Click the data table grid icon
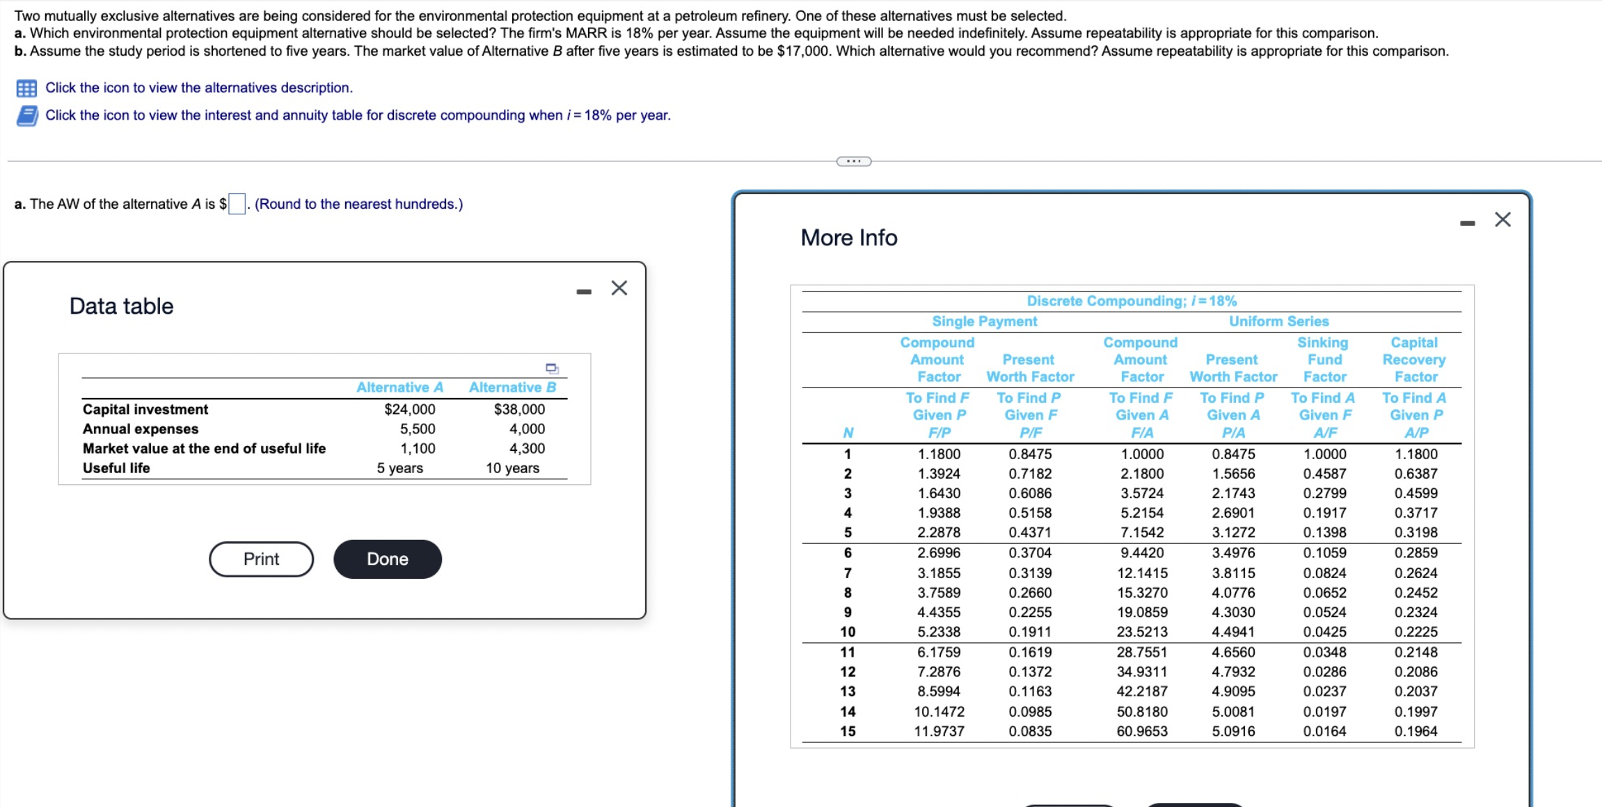This screenshot has width=1602, height=807. tap(26, 88)
